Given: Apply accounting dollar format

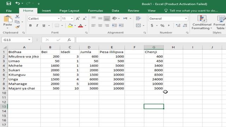Looking at the screenshot, I should click(152, 25).
